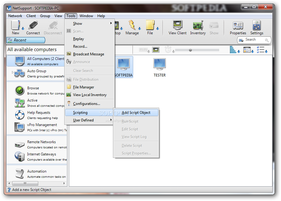Viewport: 281px width, 201px height.
Task: Open Internet Gateways globe icon
Action: (20, 156)
